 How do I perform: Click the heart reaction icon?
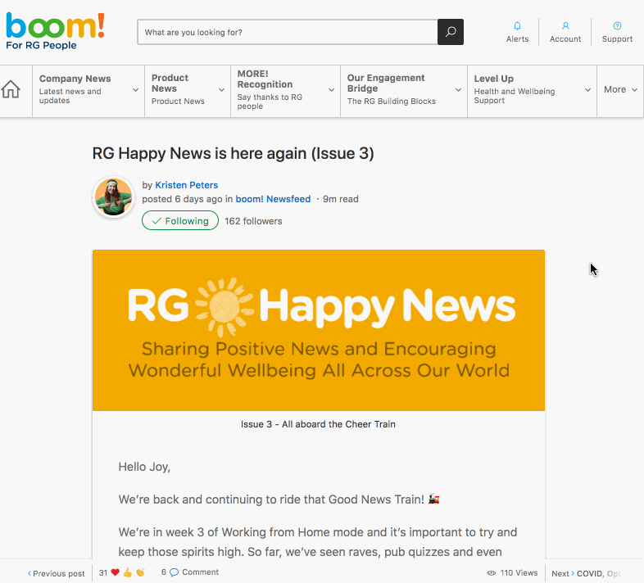pyautogui.click(x=115, y=572)
